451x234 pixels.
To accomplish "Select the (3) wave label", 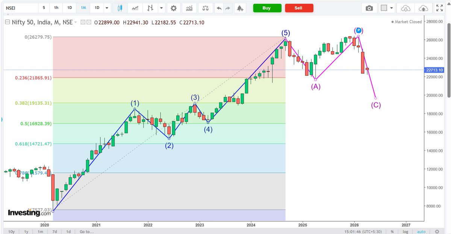I will point(195,97).
